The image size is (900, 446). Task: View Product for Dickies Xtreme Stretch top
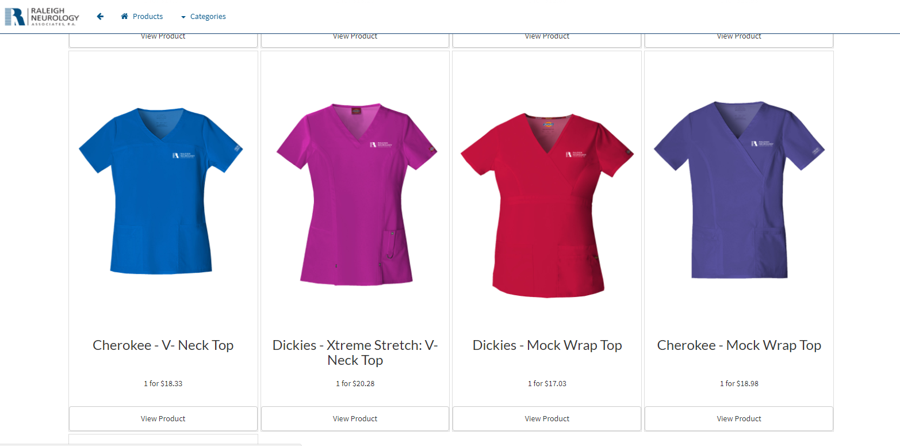point(355,419)
